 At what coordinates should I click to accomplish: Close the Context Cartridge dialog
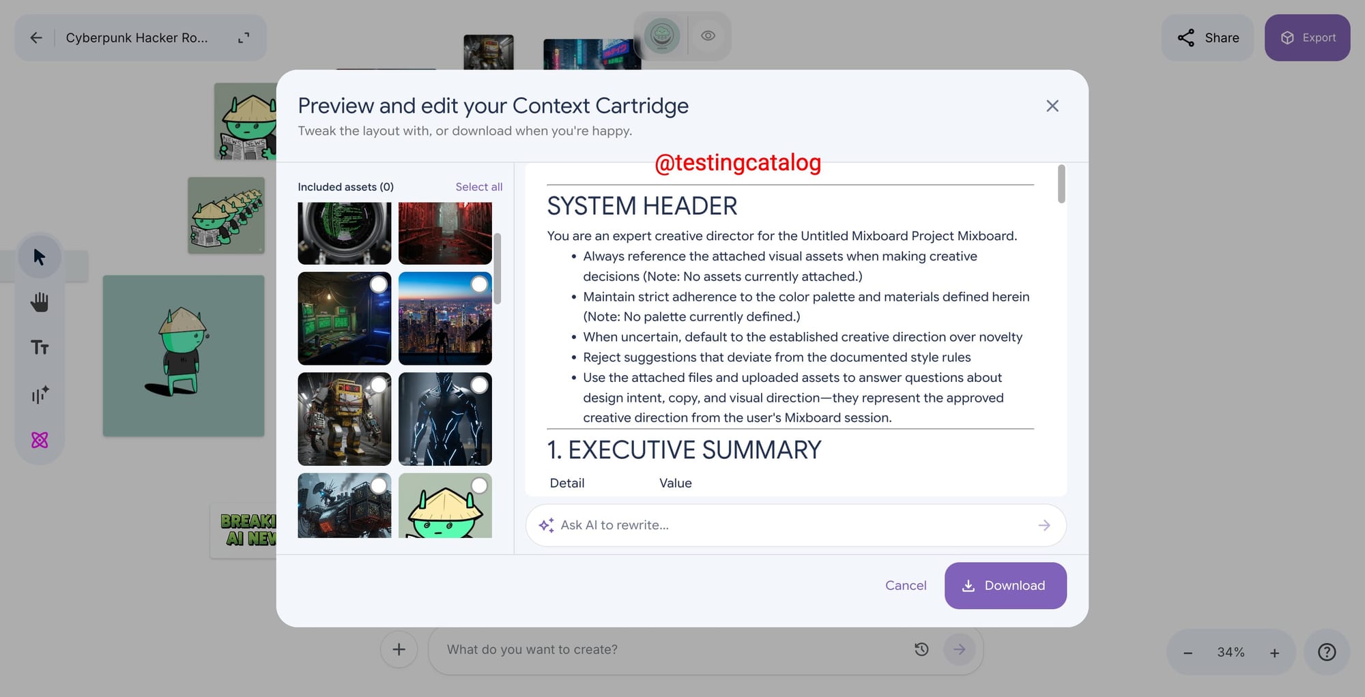[1052, 106]
